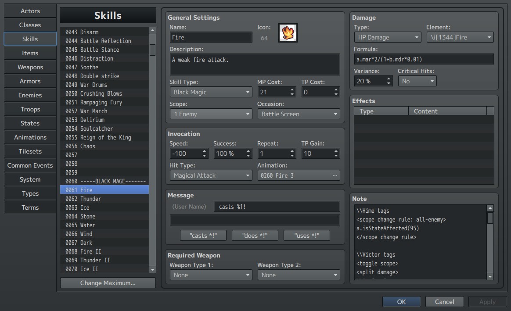Expand the Scope dropdown
The width and height of the screenshot is (511, 311).
click(211, 114)
